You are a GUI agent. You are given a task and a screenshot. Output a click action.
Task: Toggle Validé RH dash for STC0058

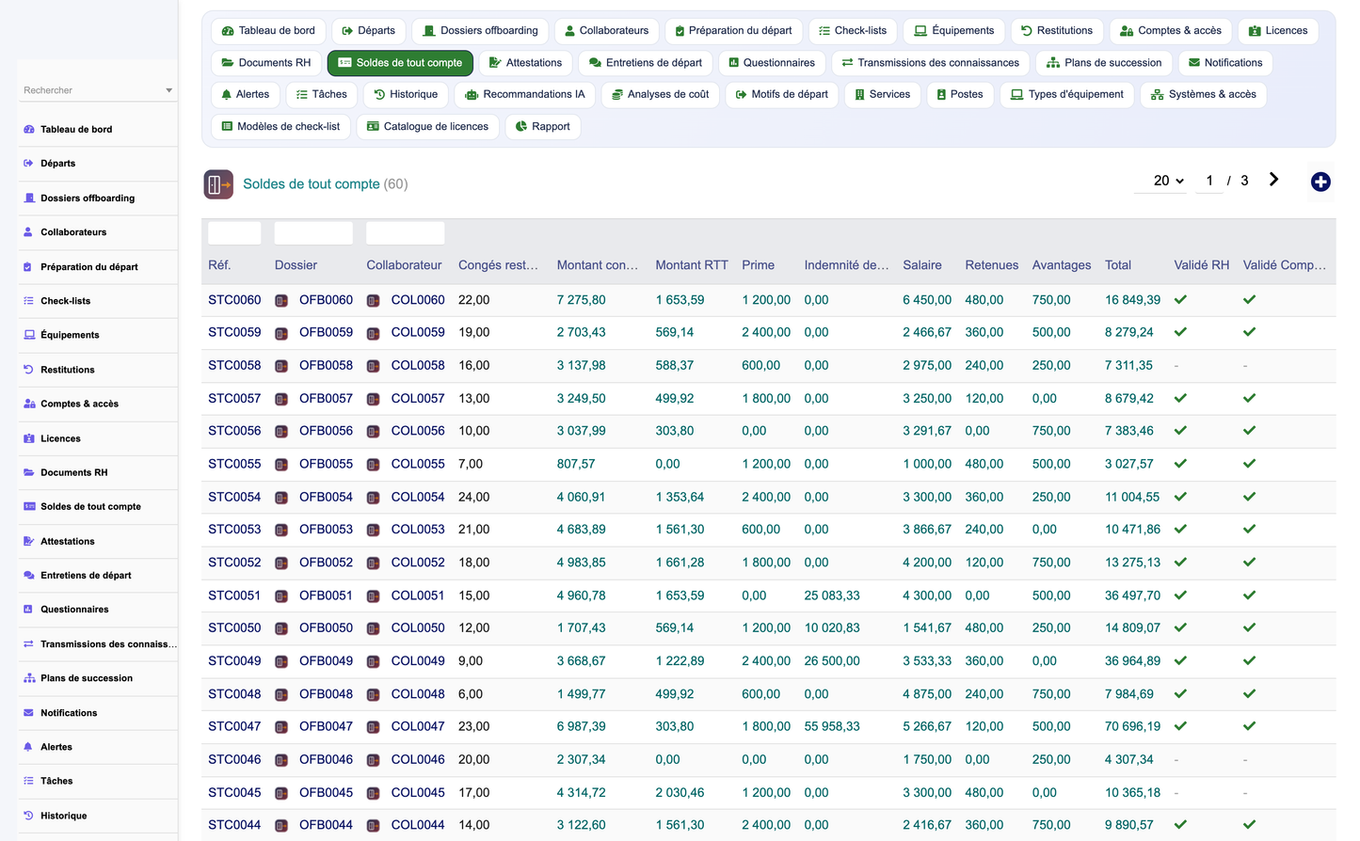coord(1176,366)
